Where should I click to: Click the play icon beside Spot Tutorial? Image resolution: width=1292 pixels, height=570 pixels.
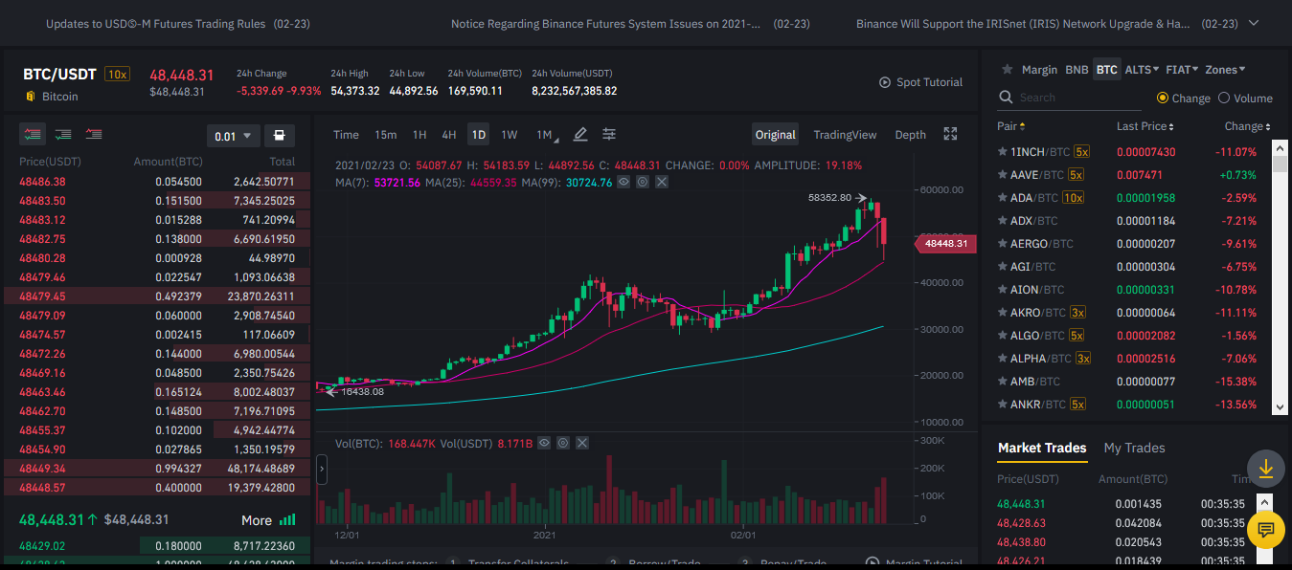(885, 82)
